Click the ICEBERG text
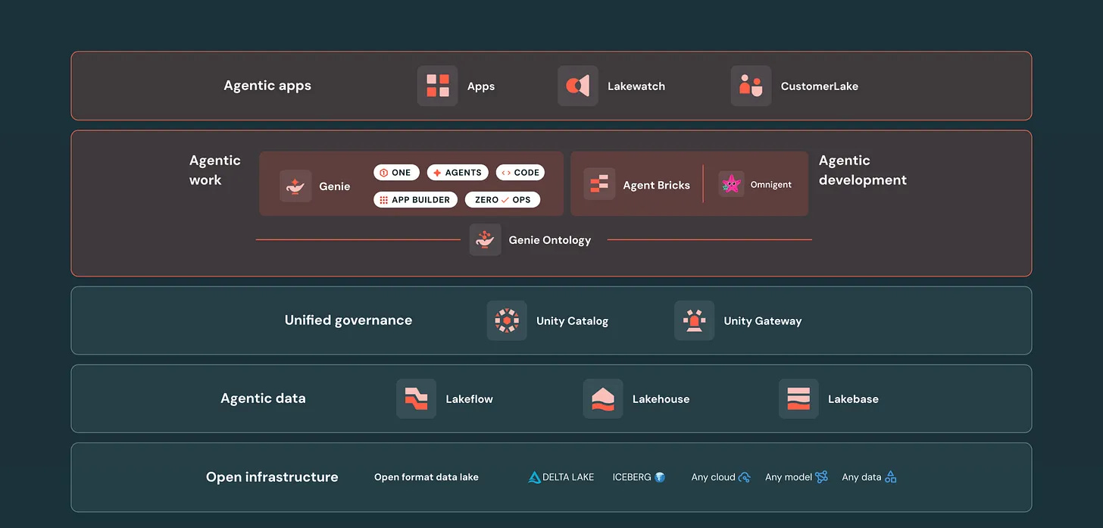This screenshot has width=1103, height=528. 632,477
